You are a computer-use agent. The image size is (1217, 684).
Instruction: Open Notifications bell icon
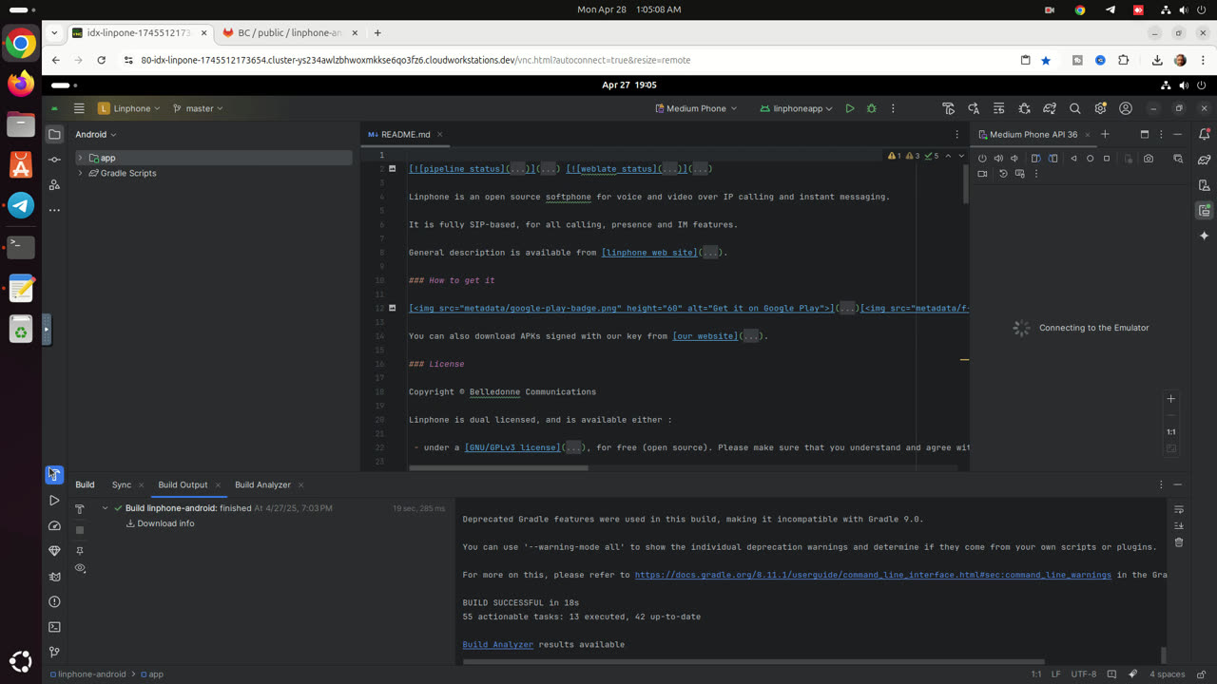click(1205, 134)
